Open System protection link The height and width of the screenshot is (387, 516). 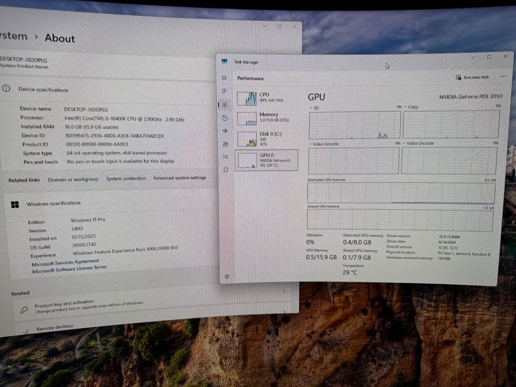(126, 179)
